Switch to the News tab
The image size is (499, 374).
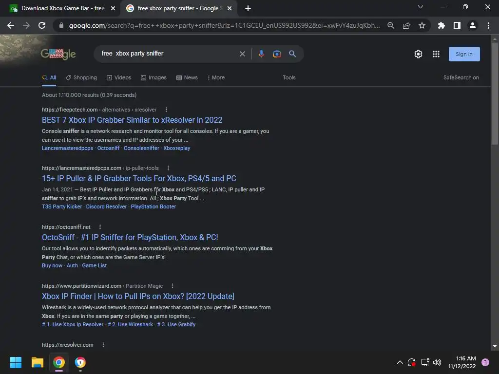click(x=187, y=77)
